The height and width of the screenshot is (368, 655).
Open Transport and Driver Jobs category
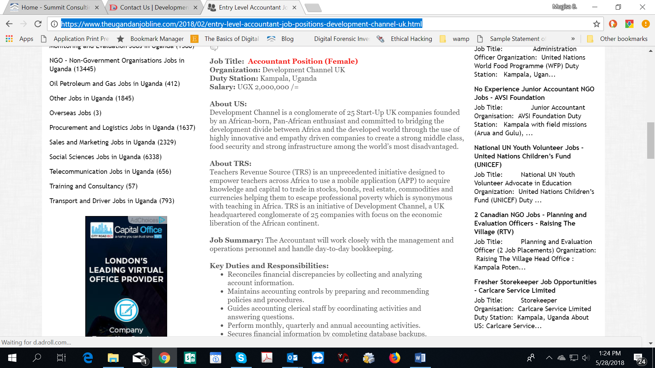112,201
